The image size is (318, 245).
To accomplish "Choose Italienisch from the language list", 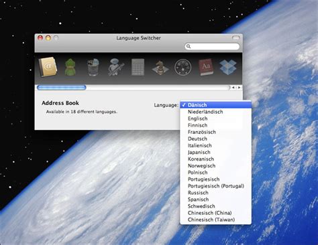I will [x=215, y=145].
